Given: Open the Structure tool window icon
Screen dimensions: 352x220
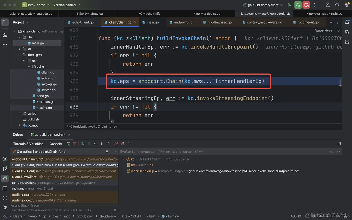Looking at the screenshot, I should click(5, 35).
